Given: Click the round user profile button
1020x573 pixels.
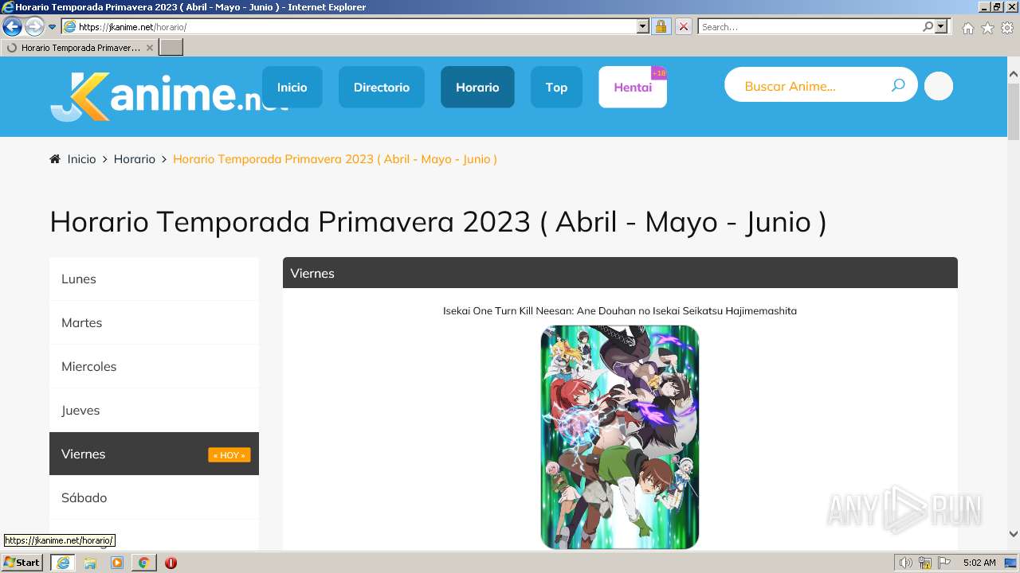Looking at the screenshot, I should click(x=939, y=86).
